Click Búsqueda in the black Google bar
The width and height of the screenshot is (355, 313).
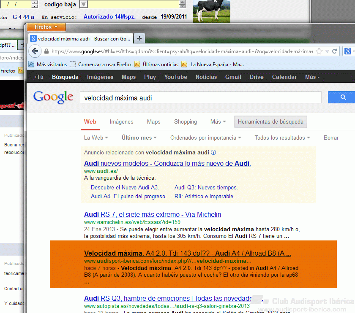click(x=65, y=77)
